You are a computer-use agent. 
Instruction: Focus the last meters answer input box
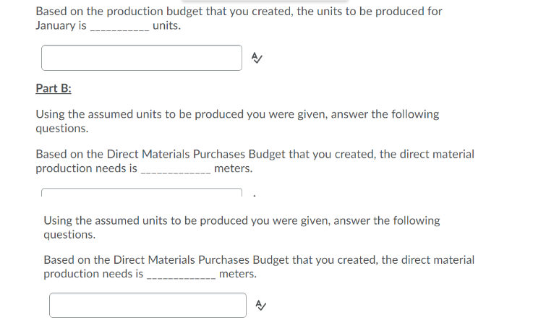click(148, 305)
